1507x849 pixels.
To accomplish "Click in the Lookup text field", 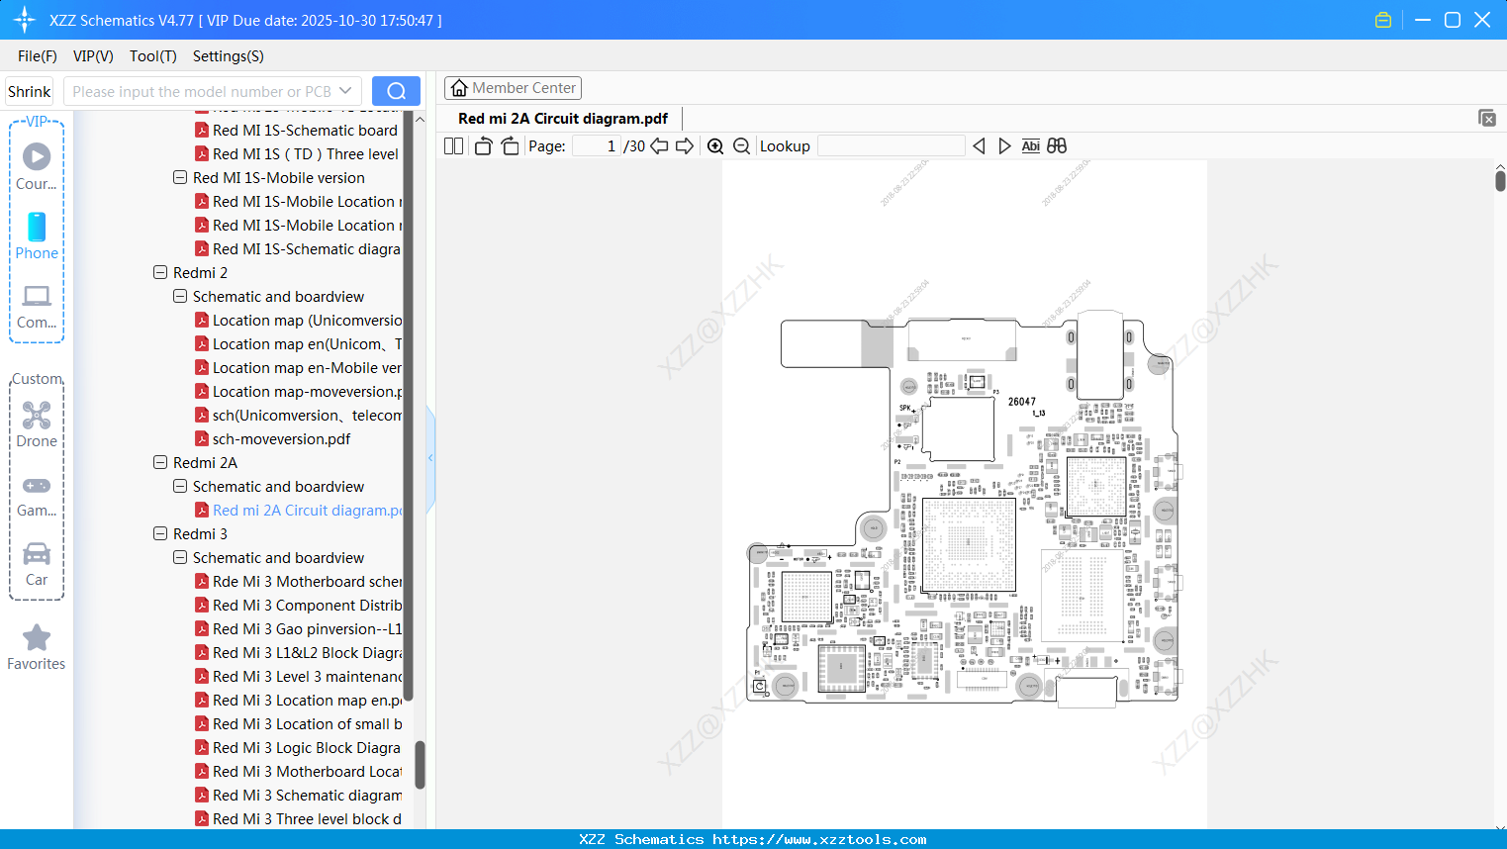I will [x=890, y=145].
